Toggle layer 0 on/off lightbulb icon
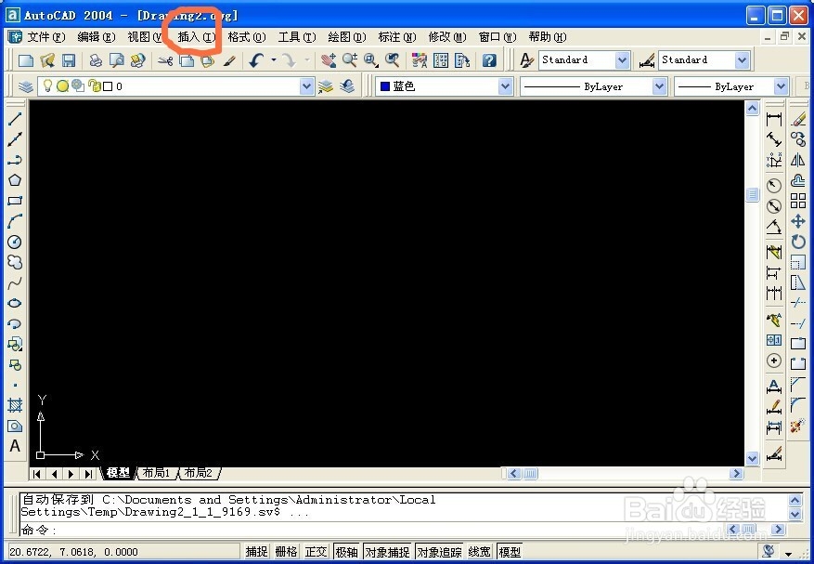Screen dimensions: 814x564 [47, 85]
